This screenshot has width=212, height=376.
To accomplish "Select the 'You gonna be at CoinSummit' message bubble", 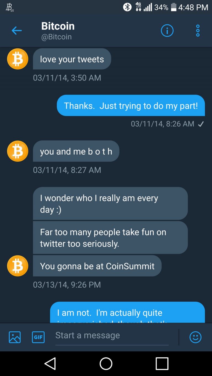I will (97, 266).
